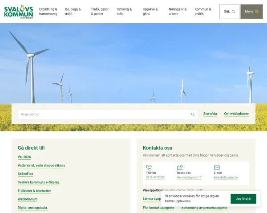Accept cookies with Jag förstår button
Screen dimensions: 267x213
243,199
